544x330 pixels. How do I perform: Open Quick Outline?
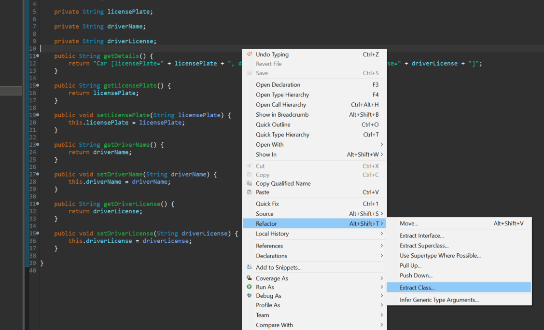point(314,124)
